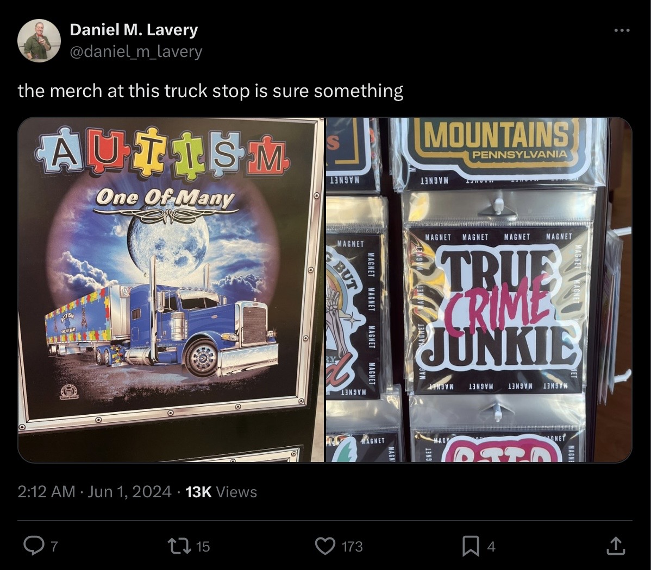Open the Autism truck photo
The width and height of the screenshot is (651, 570).
171,289
